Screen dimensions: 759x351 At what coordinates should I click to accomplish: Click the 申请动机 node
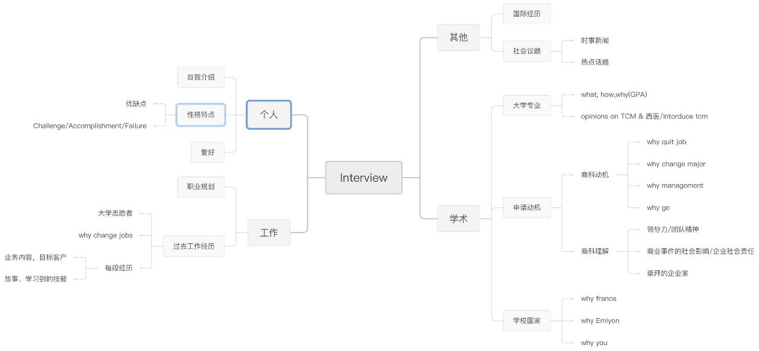coord(526,207)
